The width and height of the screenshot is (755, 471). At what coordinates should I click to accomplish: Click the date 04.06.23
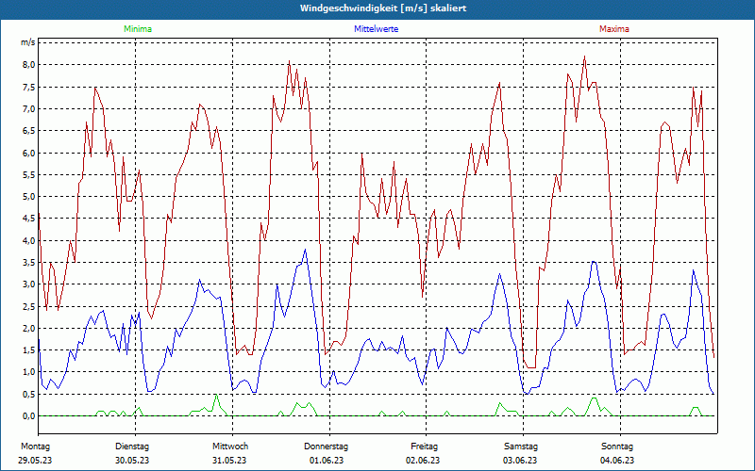click(617, 461)
